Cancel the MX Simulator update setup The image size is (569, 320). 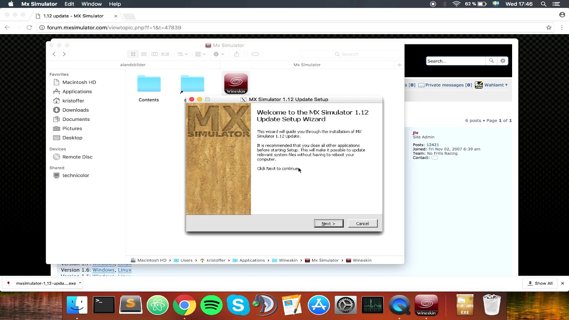[x=362, y=224]
